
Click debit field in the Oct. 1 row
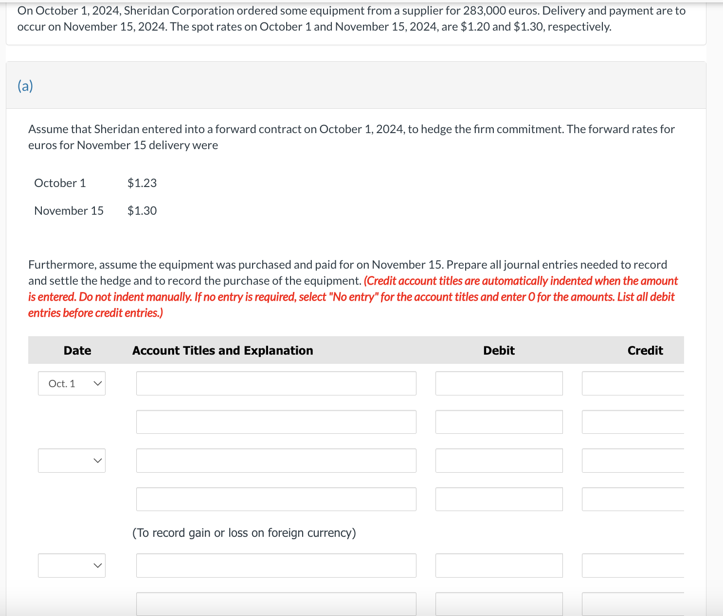(499, 383)
